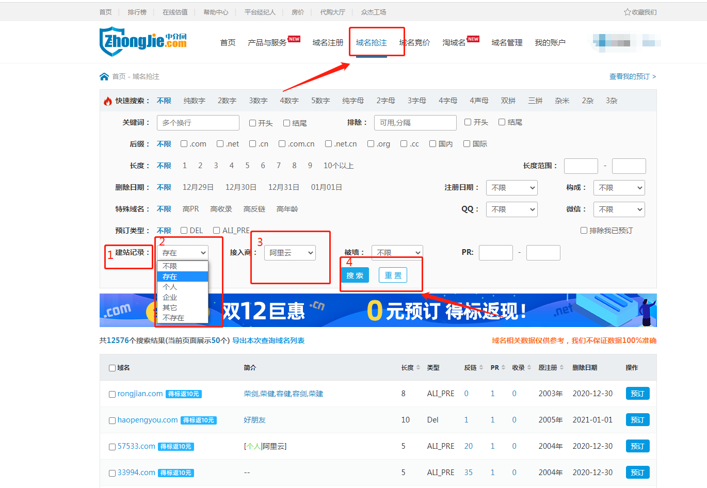
Task: Open the 域名抢注 navigation tab
Action: 371,43
